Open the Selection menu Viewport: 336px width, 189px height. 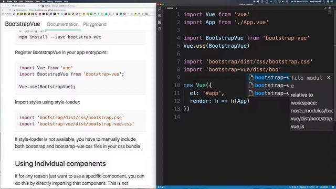29,1
